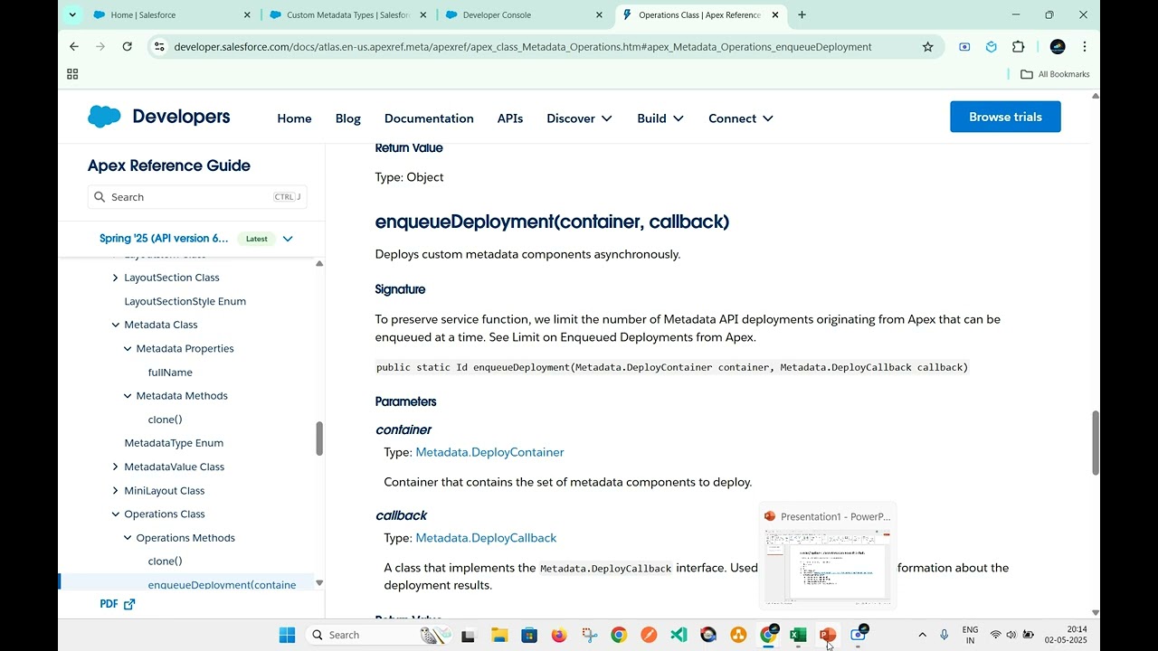This screenshot has height=651, width=1158.
Task: Show hidden system tray icons
Action: (922, 635)
